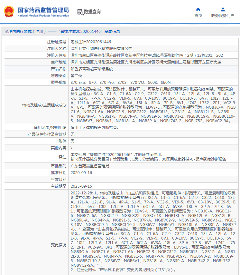240x275 pixels.
Task: Click the National Medical Products Administration text
Action: [43, 15]
